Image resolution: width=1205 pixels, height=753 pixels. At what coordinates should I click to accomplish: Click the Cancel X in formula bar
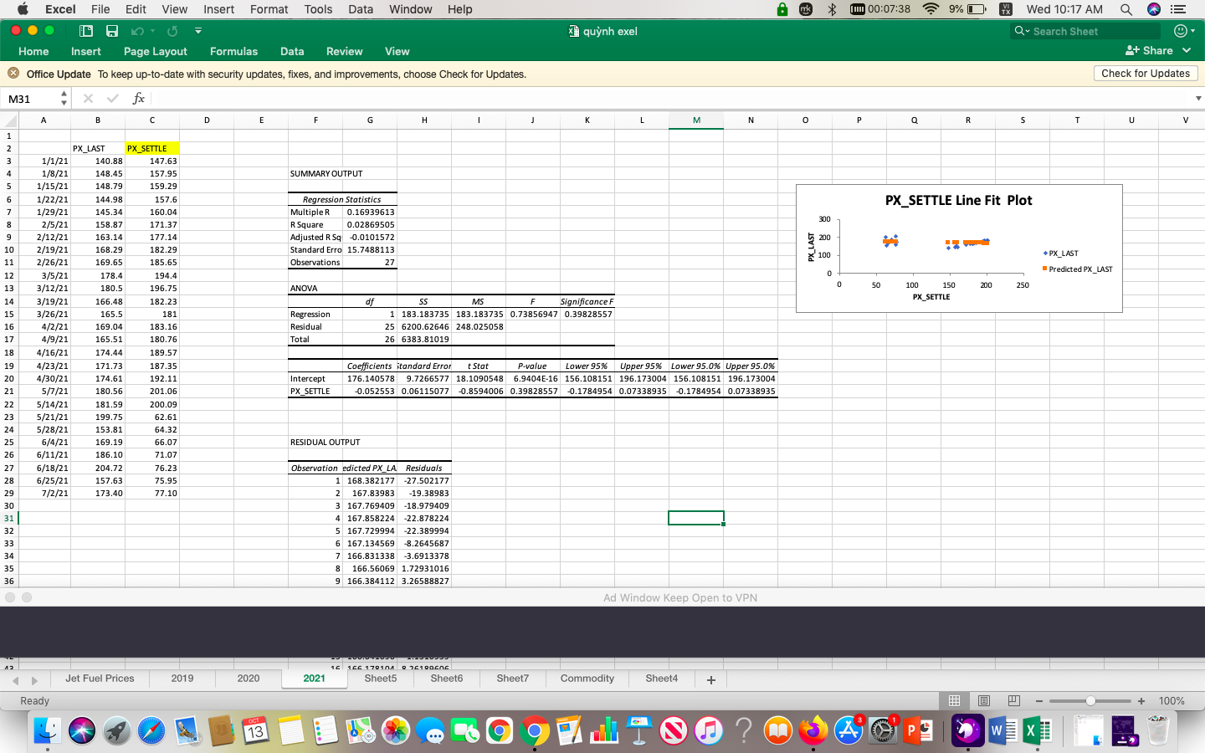click(x=88, y=99)
